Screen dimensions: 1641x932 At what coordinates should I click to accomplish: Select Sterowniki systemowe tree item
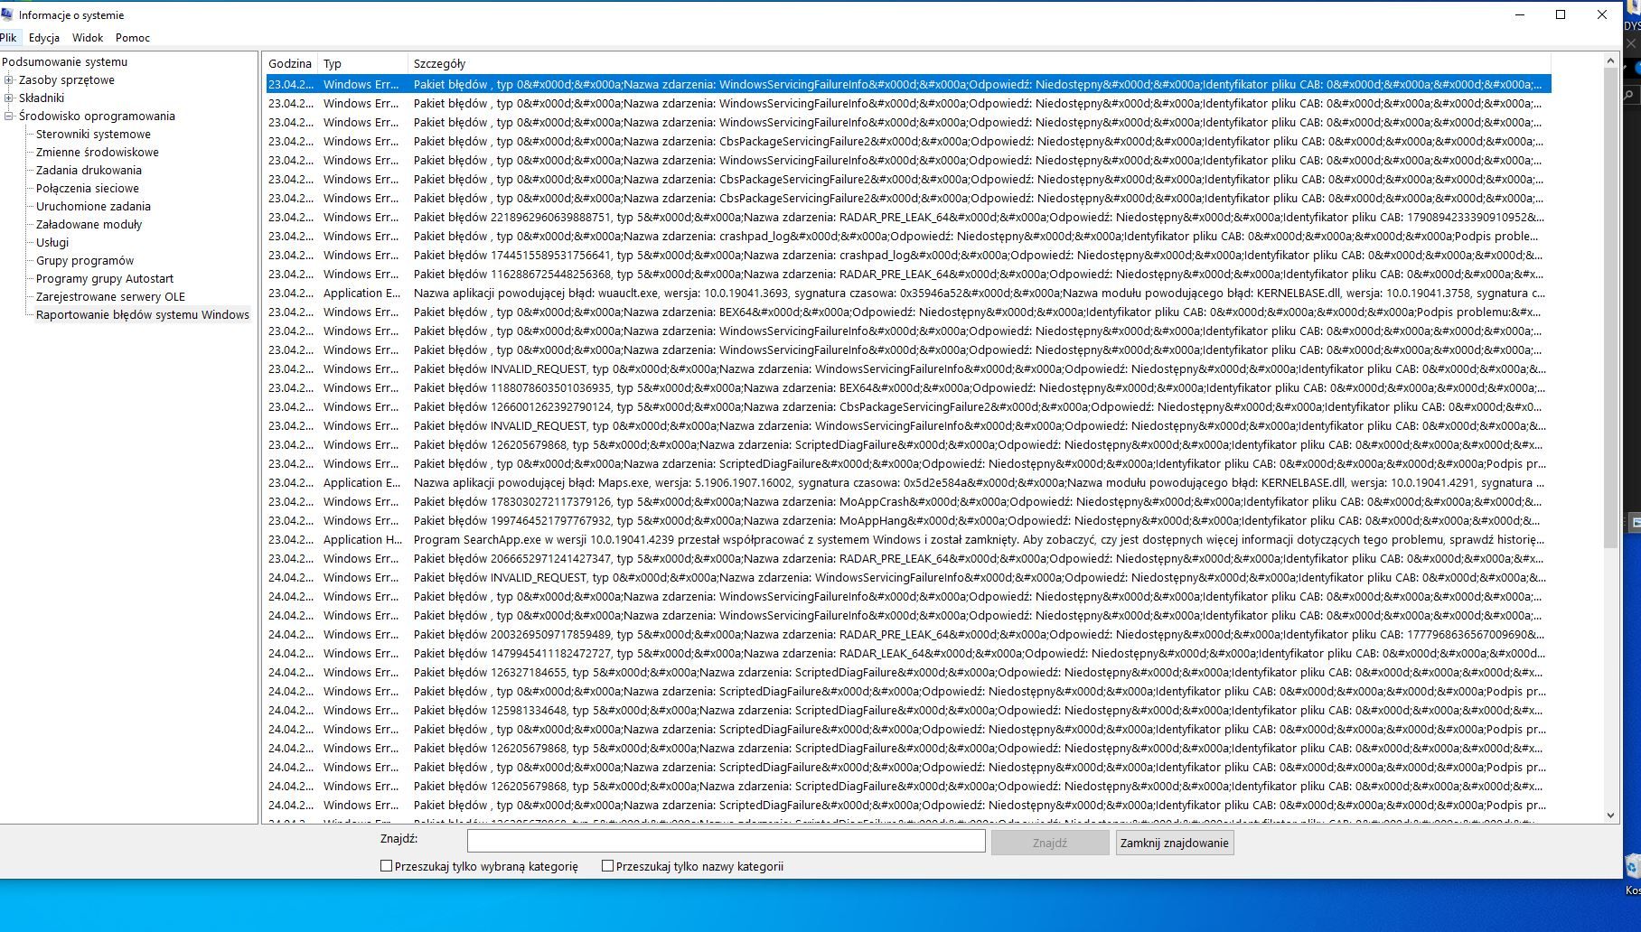point(93,134)
